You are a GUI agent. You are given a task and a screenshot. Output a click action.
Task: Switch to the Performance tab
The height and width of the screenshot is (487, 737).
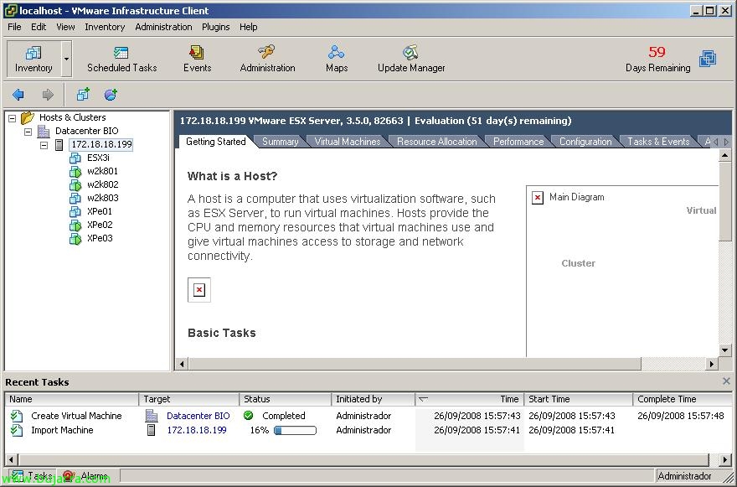tap(518, 142)
